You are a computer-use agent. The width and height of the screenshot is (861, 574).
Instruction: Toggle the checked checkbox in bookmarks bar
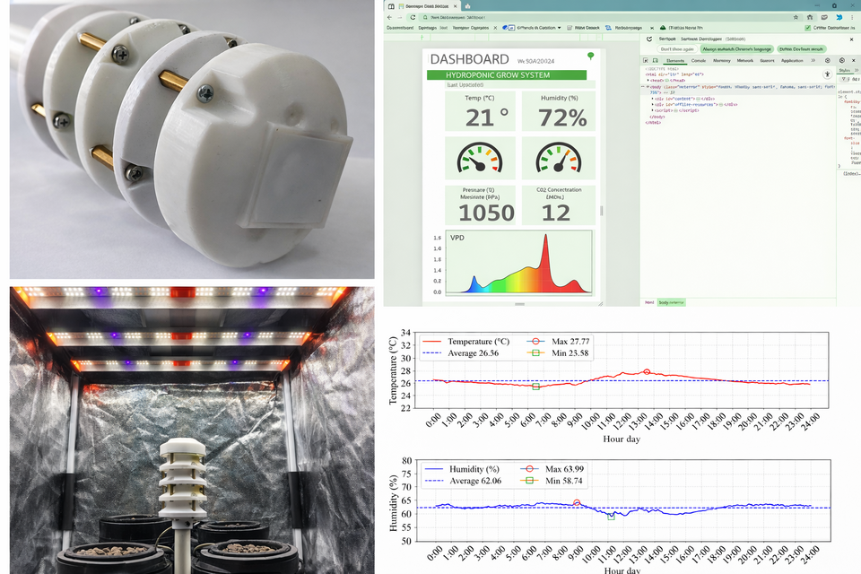click(808, 28)
